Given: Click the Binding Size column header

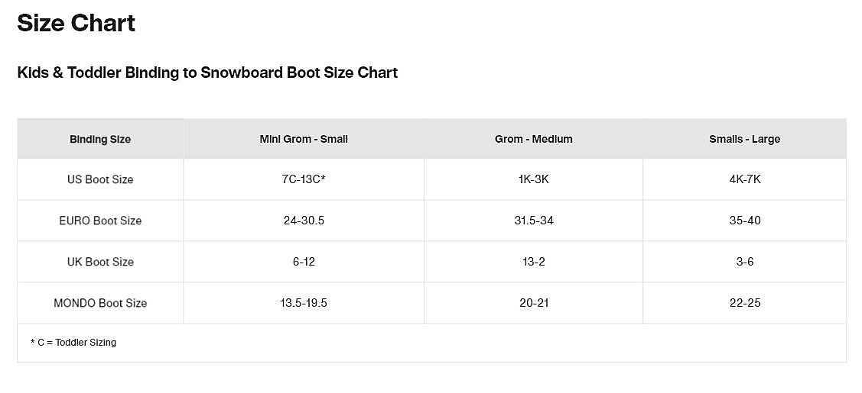Looking at the screenshot, I should tap(100, 139).
